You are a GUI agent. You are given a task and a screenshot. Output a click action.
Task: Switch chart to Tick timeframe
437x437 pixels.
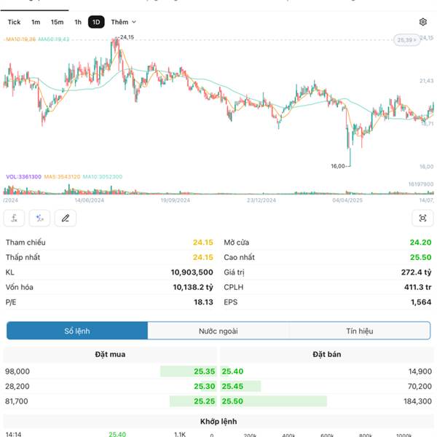point(14,23)
